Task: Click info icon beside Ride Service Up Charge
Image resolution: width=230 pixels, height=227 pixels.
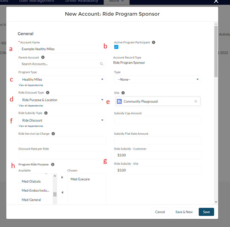Action: coord(53,134)
